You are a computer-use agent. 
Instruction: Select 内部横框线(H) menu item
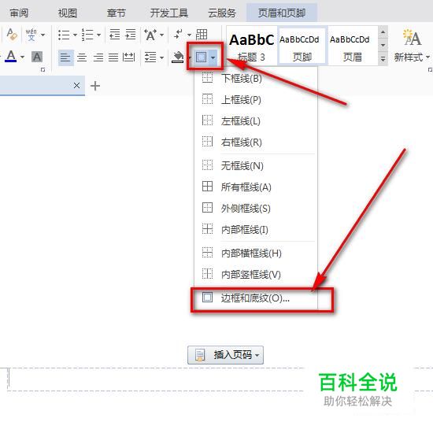pyautogui.click(x=256, y=253)
